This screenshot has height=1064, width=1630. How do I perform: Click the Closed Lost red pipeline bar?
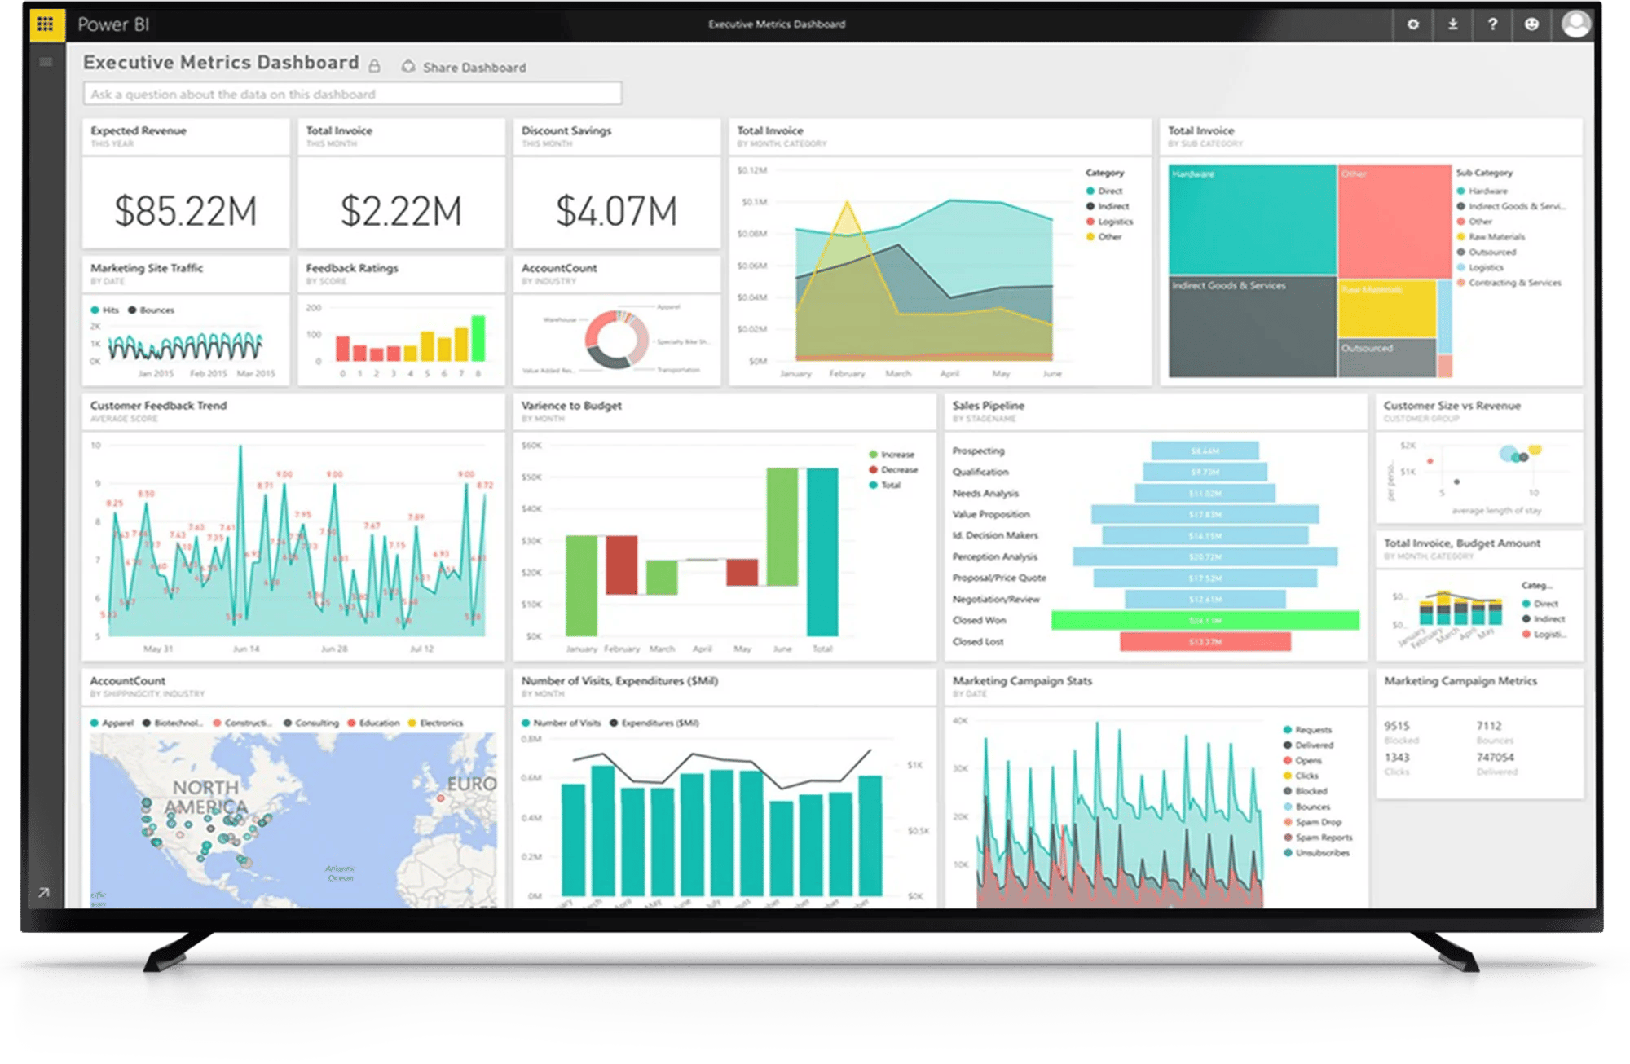tap(1205, 641)
